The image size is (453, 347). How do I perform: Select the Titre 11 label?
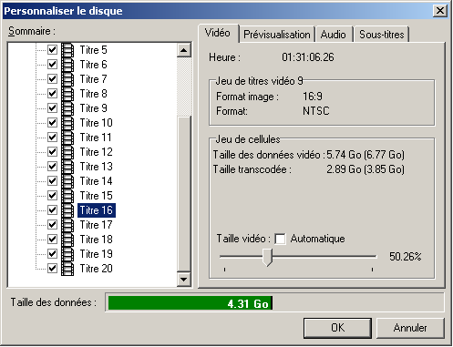coord(96,138)
